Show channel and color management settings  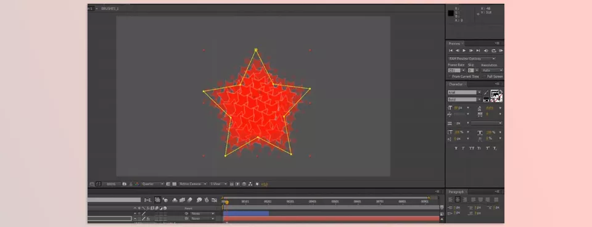point(137,184)
